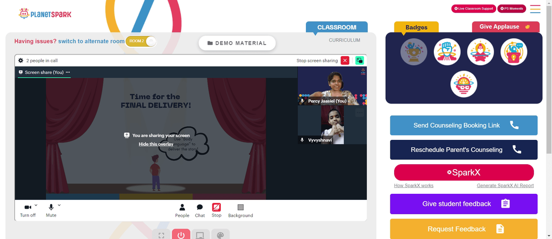Click red Stop screen share button
This screenshot has width=552, height=239.
216,210
